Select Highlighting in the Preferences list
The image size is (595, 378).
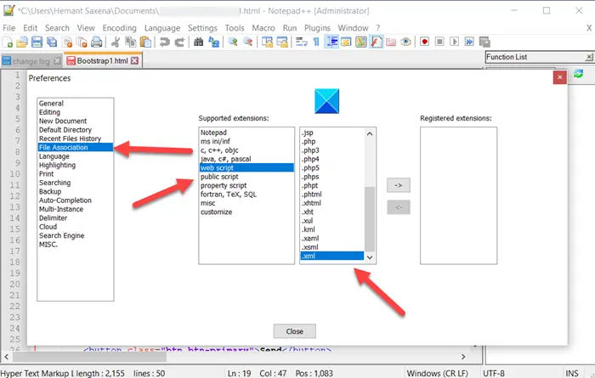(75, 165)
